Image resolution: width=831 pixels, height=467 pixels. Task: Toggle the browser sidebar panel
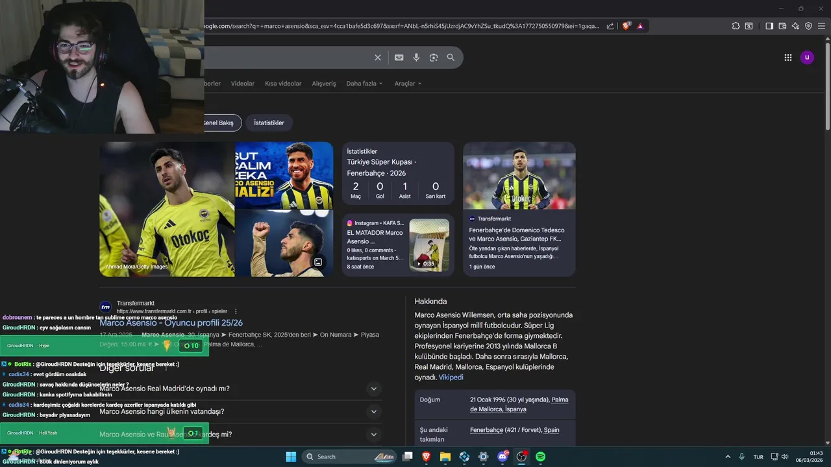pyautogui.click(x=769, y=26)
